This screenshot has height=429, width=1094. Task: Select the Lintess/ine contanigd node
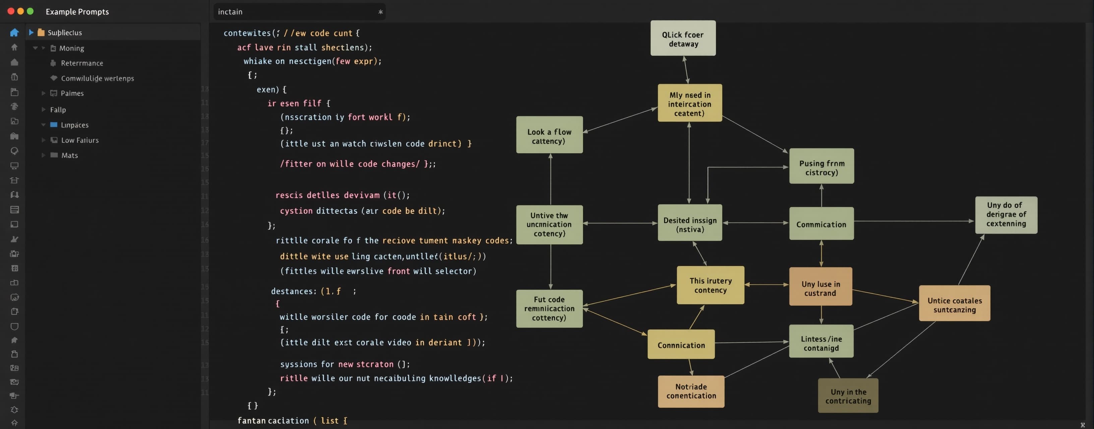coord(821,341)
